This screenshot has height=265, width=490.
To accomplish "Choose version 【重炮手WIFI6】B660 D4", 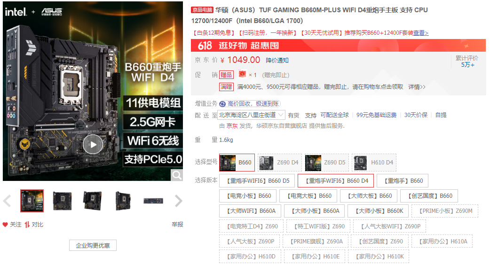I will point(336,181).
